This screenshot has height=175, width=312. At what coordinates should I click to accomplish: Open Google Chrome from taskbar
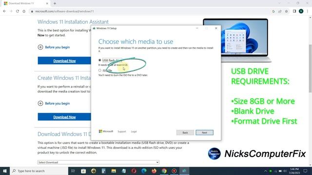point(164,171)
